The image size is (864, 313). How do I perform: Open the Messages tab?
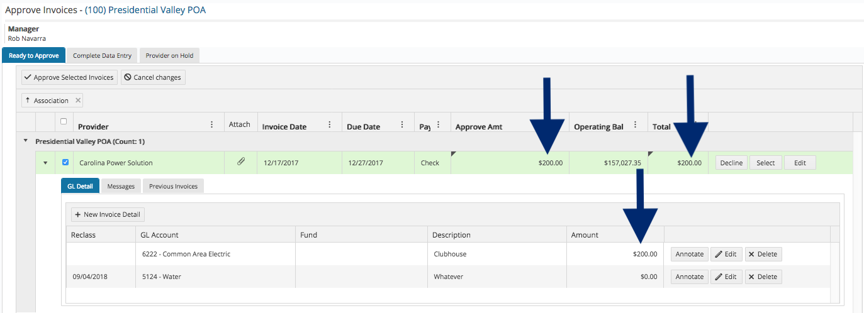[121, 186]
